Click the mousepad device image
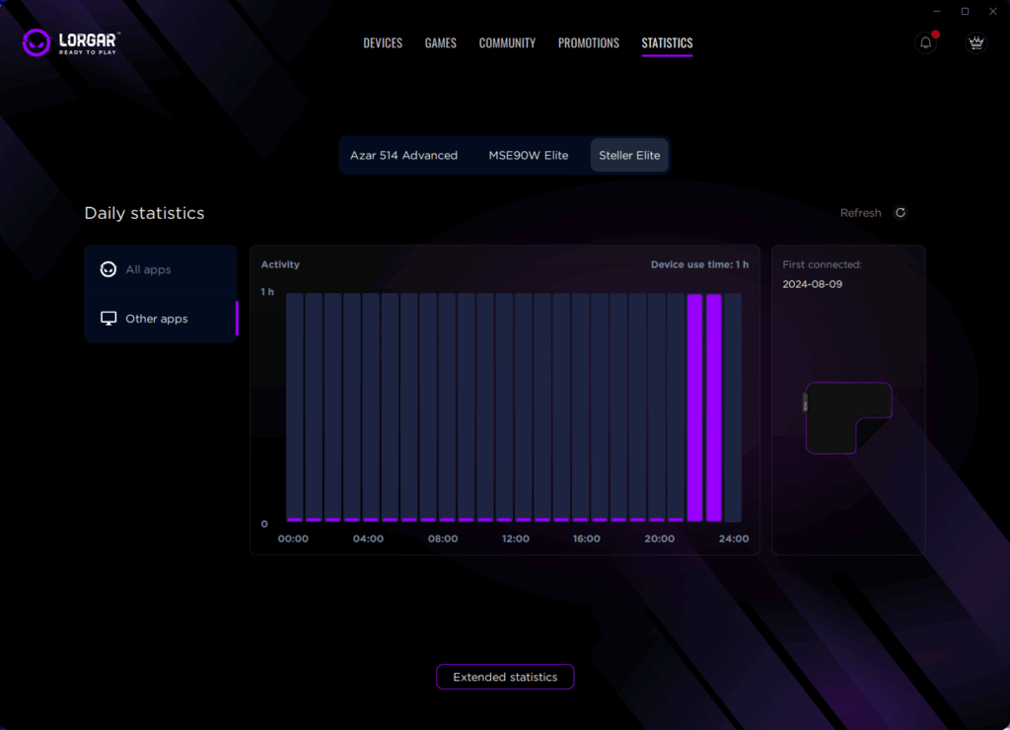This screenshot has height=730, width=1010. click(848, 417)
